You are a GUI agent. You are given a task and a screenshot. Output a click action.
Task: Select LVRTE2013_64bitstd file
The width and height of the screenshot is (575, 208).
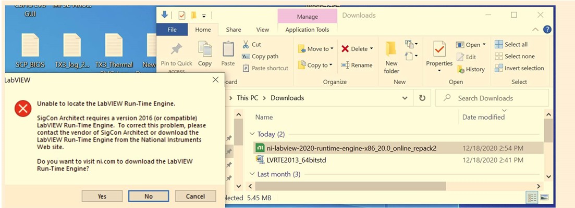tap(397, 160)
